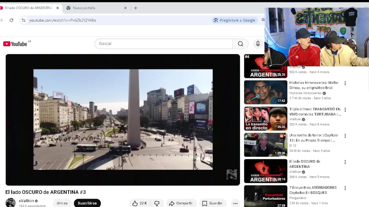Click '653 K vistas · hace 4 meses' text
The height and width of the screenshot is (207, 369).
tap(309, 72)
